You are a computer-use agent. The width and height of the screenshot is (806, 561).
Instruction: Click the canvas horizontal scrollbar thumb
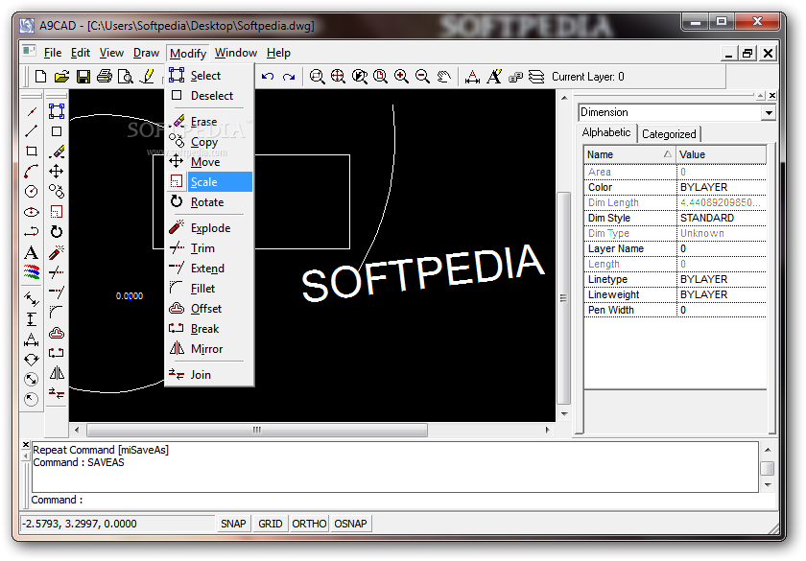click(x=257, y=430)
